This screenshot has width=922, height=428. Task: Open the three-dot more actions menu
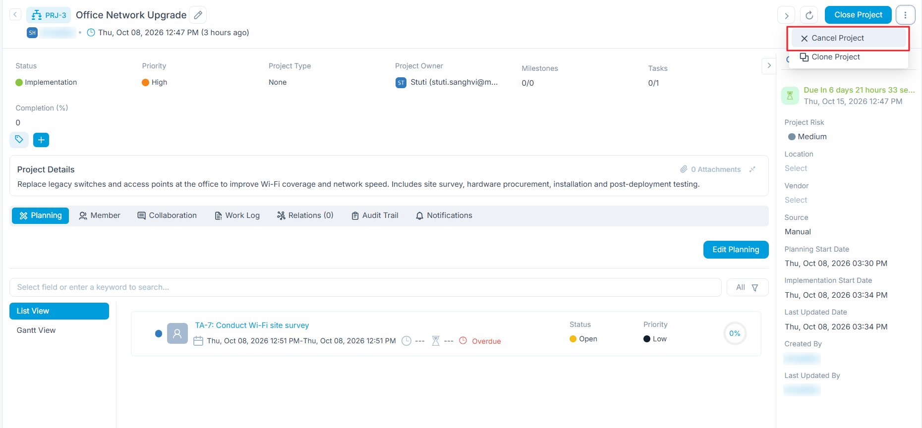click(x=905, y=15)
